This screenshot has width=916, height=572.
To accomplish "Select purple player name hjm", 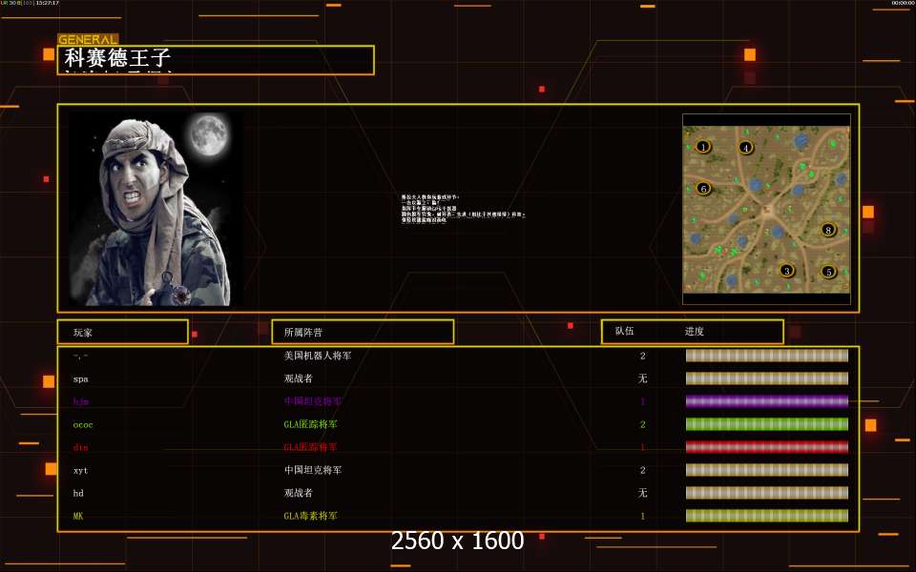I will (x=80, y=401).
